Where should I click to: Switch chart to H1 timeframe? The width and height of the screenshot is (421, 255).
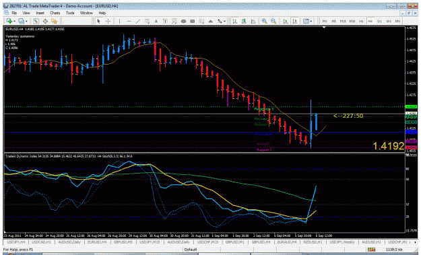(362, 21)
